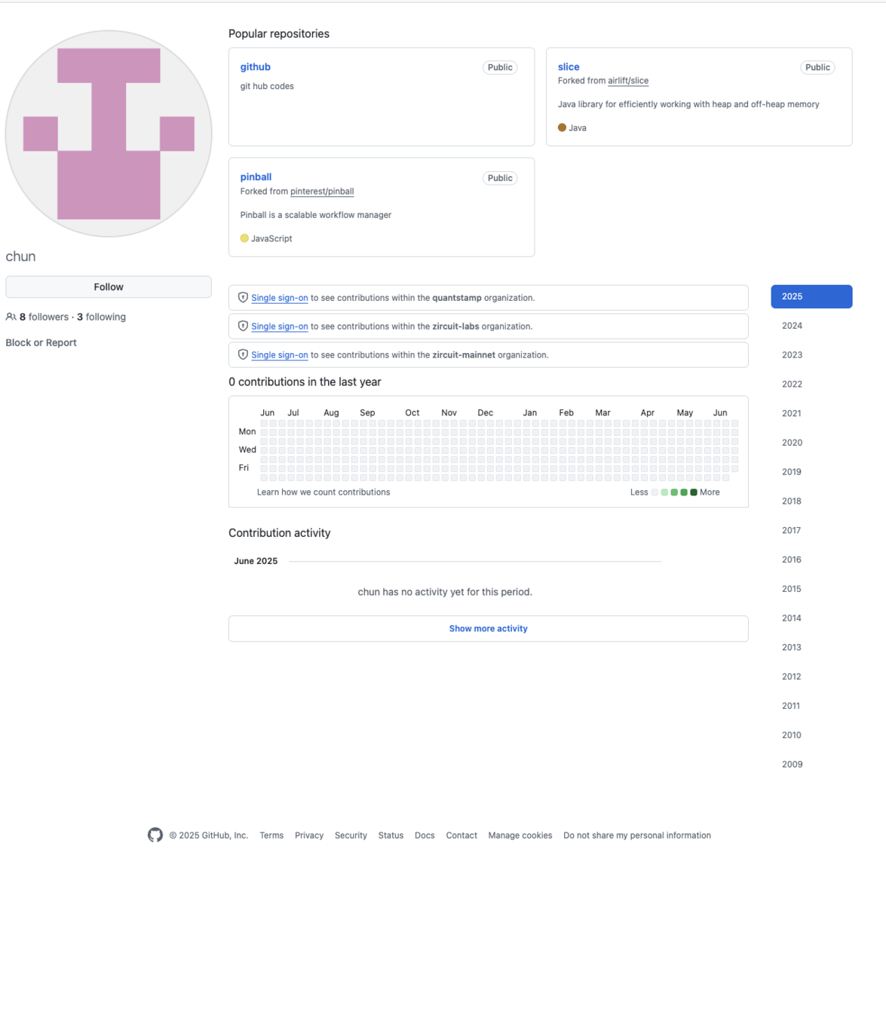
Task: Click the Public badge on the slice card
Action: pyautogui.click(x=817, y=67)
